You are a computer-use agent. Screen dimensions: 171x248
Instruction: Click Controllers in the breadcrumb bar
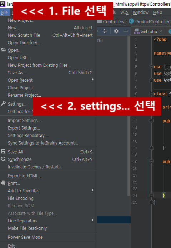pos(114,22)
